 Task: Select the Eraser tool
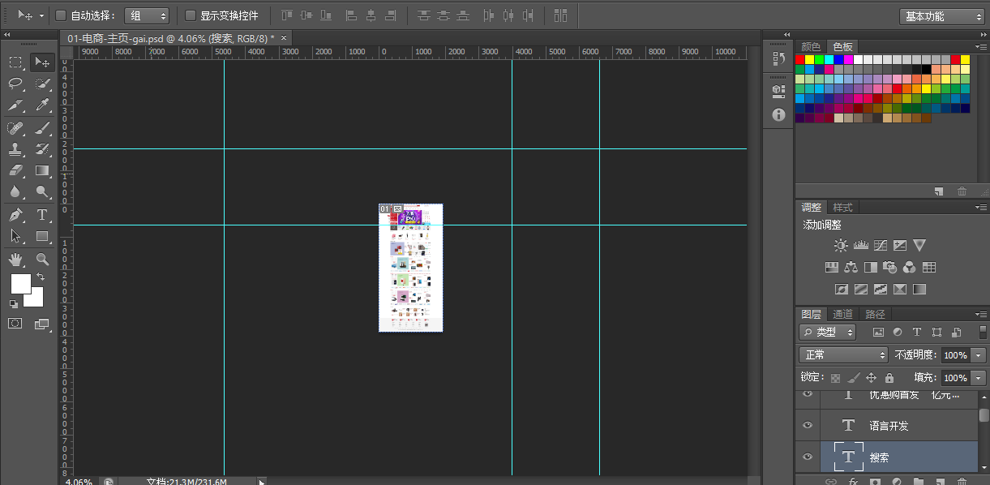coord(15,170)
